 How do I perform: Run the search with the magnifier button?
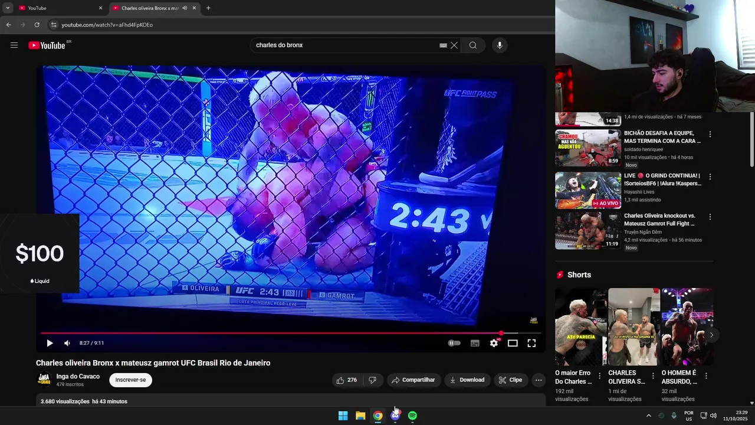(473, 45)
